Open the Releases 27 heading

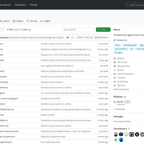coord(120,97)
